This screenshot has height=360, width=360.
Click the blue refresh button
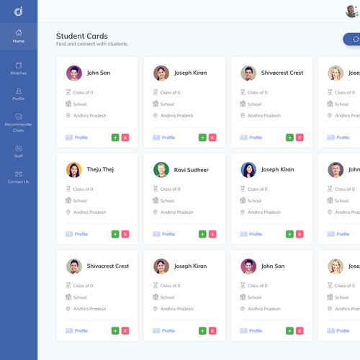click(x=352, y=39)
